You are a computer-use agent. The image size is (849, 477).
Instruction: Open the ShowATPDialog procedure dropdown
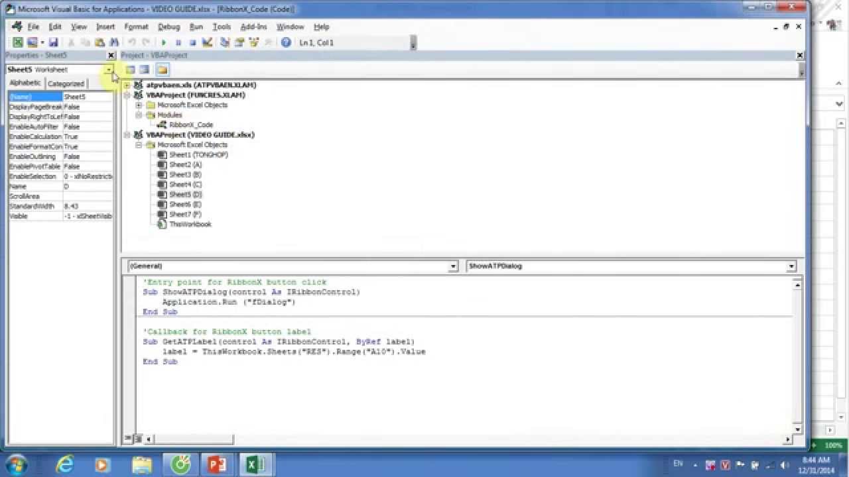(x=791, y=266)
